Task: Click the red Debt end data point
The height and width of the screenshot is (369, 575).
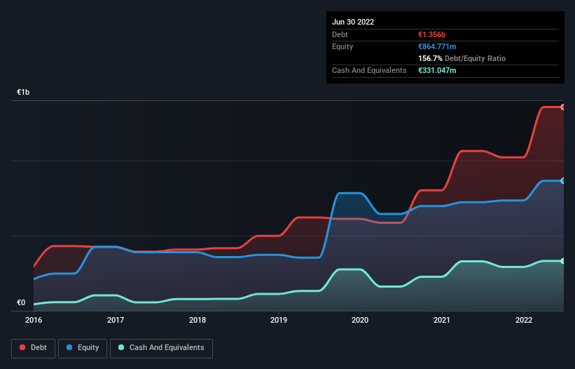Action: [563, 107]
